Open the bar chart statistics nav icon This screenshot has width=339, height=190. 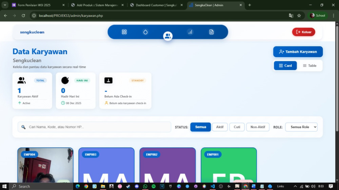coord(190,32)
